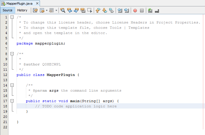Screen dimensions: 205x135
Task: Toggle Rectangular Selection mode icon
Action: pos(90,10)
